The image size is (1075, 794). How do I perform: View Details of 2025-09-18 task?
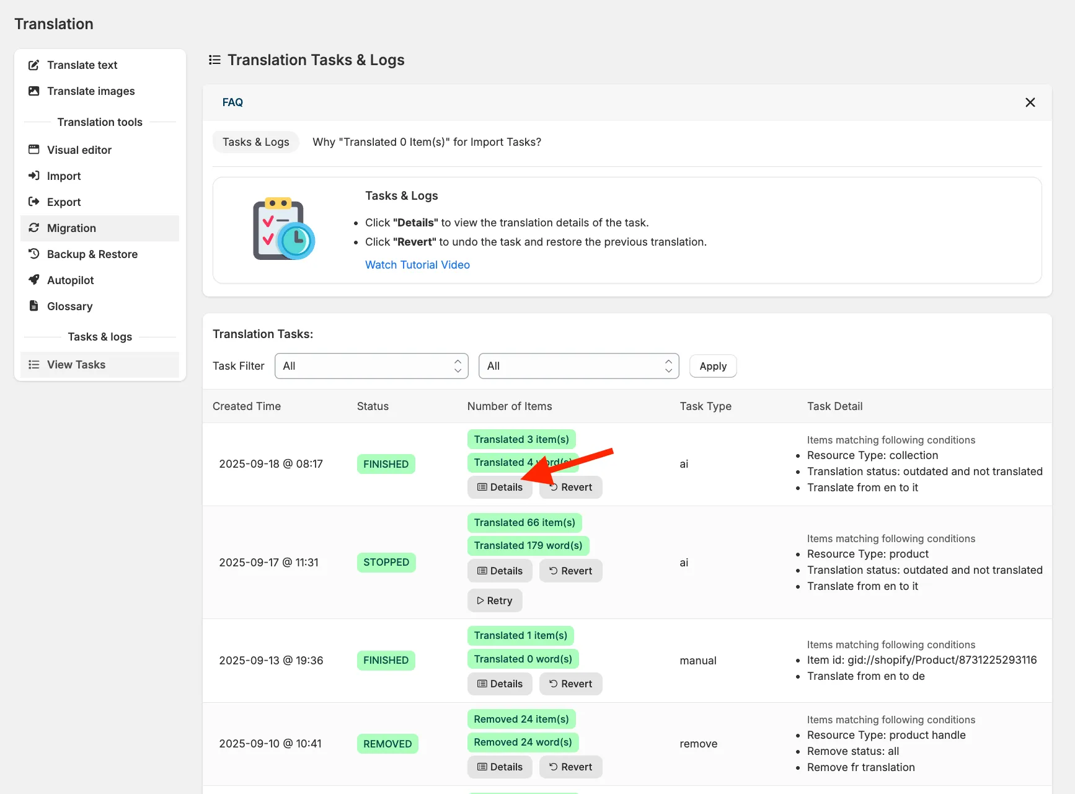(500, 487)
